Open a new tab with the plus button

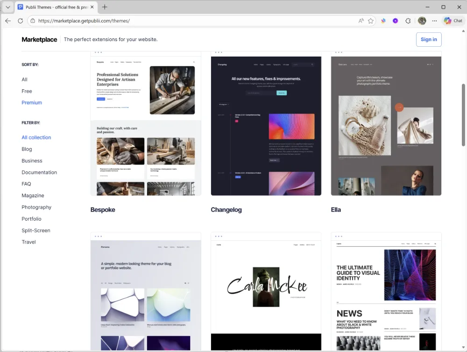point(104,7)
